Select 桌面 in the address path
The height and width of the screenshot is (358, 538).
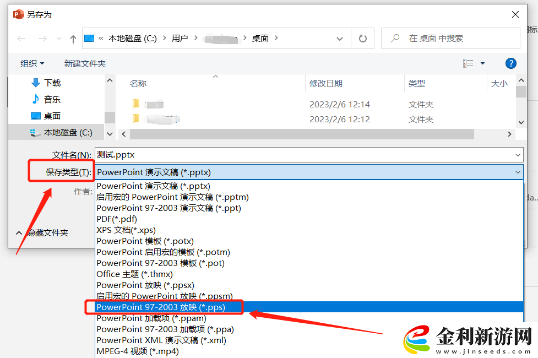tap(260, 38)
